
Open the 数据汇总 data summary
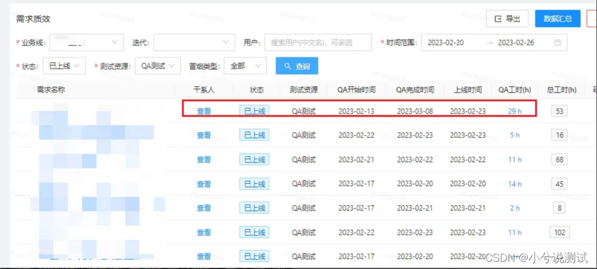(558, 19)
